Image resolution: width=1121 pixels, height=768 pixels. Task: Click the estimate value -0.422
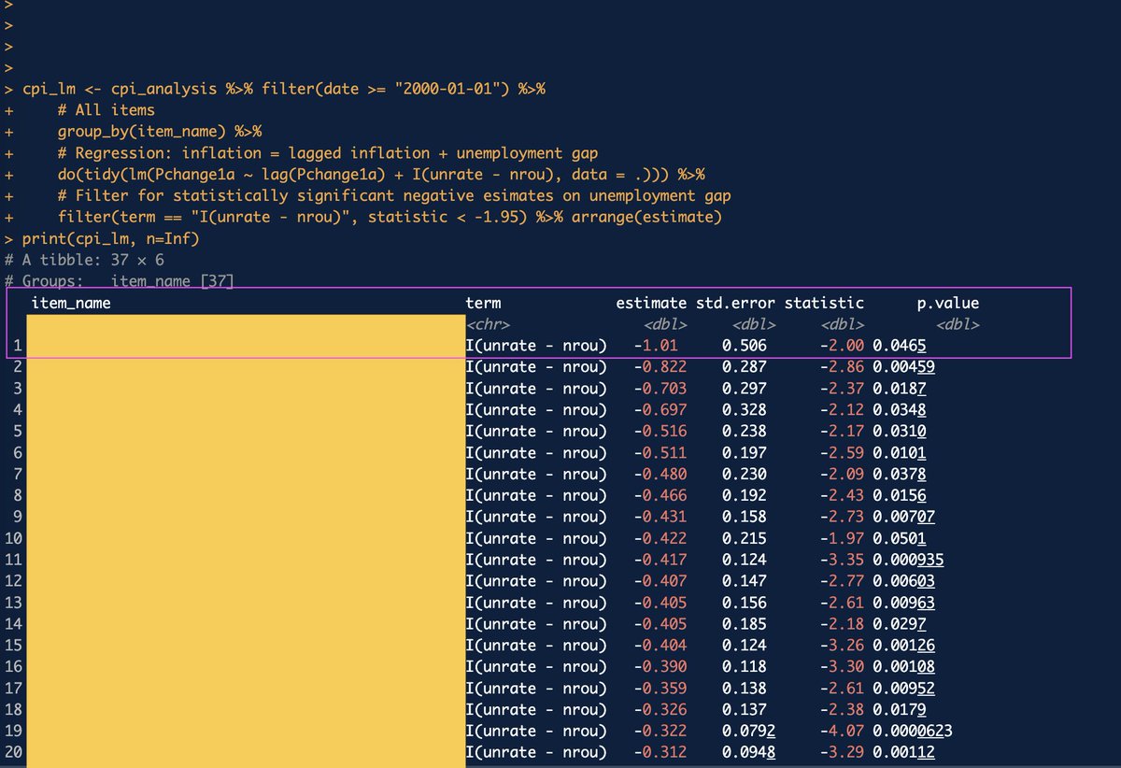(x=660, y=538)
